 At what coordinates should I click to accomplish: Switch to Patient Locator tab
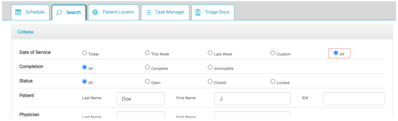[118, 12]
